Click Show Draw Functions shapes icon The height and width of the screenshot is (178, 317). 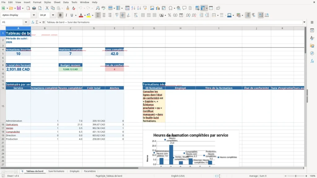[x=218, y=8]
